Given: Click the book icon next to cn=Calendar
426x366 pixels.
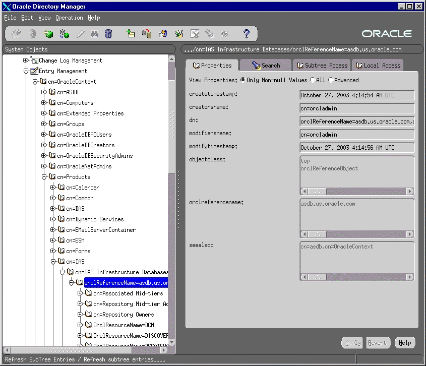Looking at the screenshot, I should click(62, 187).
